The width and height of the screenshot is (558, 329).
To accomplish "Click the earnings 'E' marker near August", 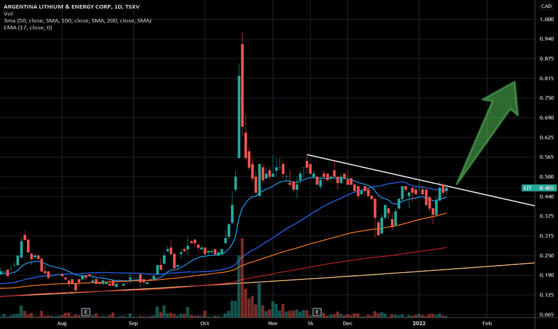I will (86, 312).
